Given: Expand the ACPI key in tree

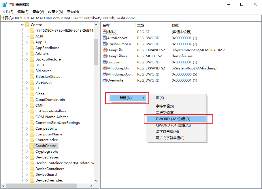Looking at the screenshot, I should coord(27,36).
